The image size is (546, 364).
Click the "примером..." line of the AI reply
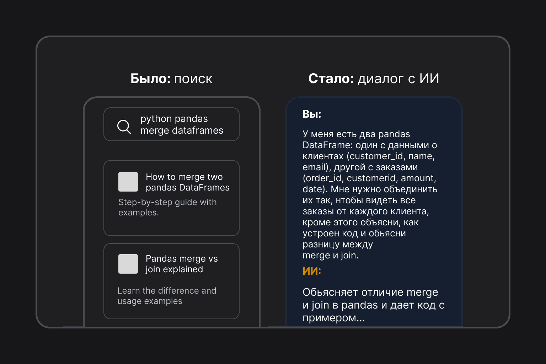[333, 318]
